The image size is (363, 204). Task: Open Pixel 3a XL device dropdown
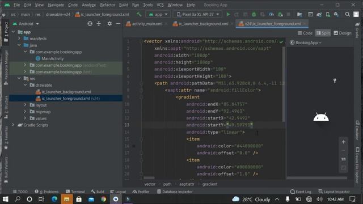198,14
